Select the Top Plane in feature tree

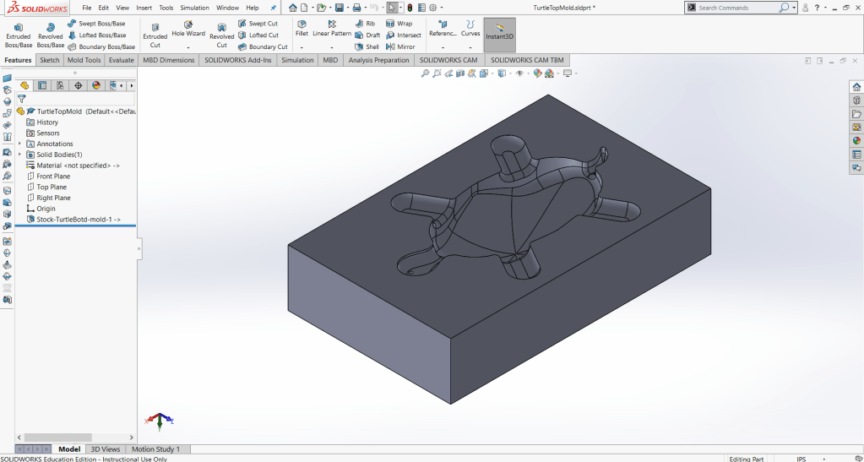click(52, 187)
